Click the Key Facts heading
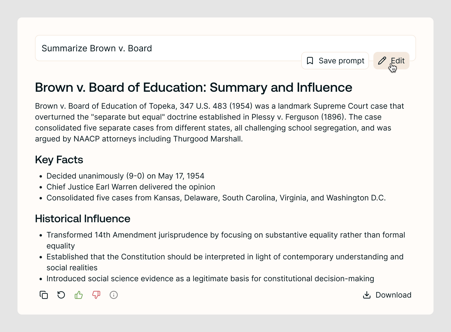Viewport: 451px width, 332px height. click(59, 160)
